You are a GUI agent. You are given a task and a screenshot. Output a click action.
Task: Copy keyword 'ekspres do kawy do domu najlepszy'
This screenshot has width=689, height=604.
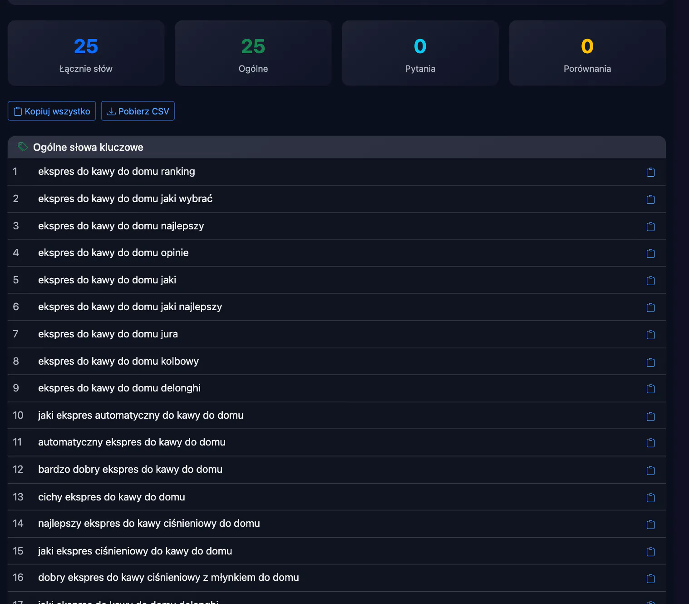click(x=650, y=227)
